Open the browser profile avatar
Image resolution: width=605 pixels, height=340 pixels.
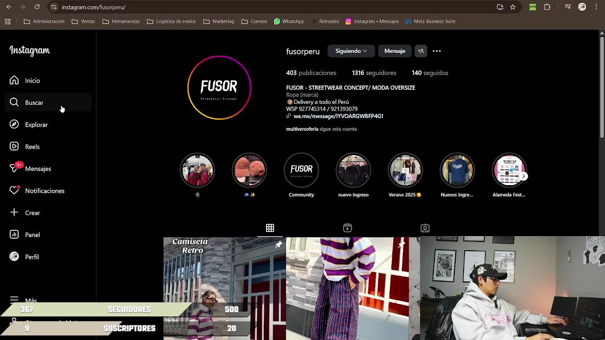point(582,7)
